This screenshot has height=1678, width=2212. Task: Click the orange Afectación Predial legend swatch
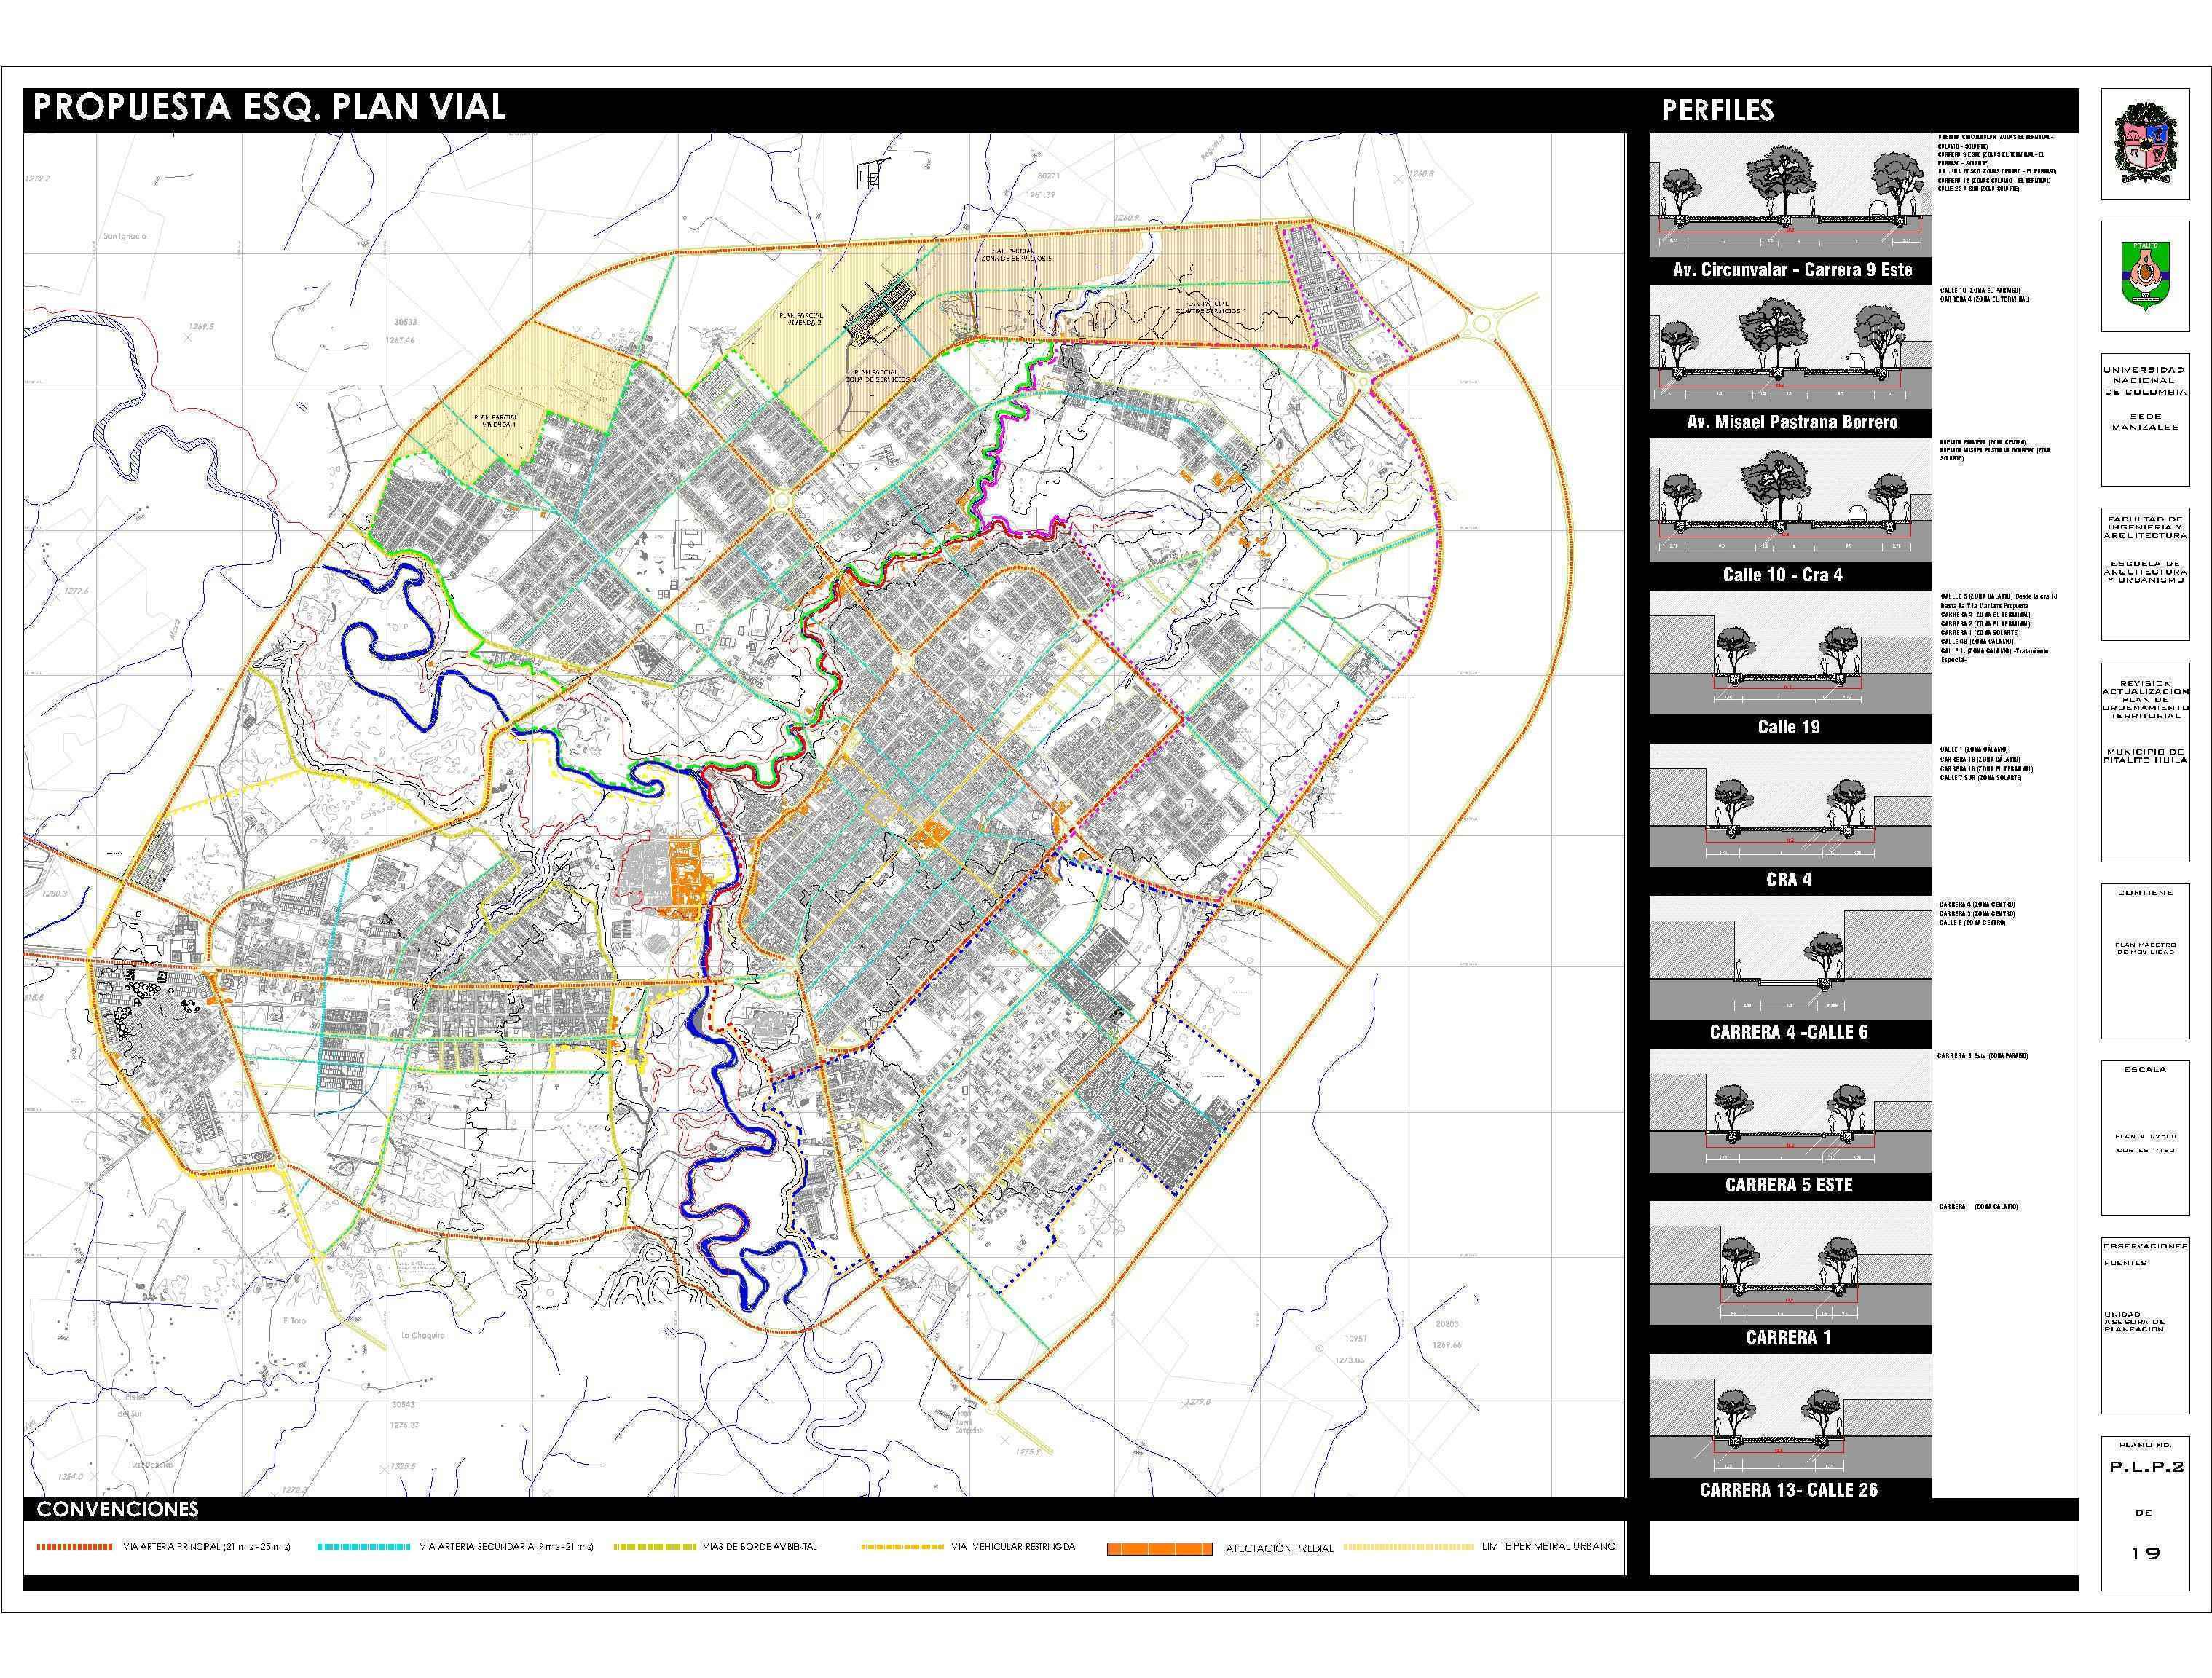(x=1160, y=1549)
